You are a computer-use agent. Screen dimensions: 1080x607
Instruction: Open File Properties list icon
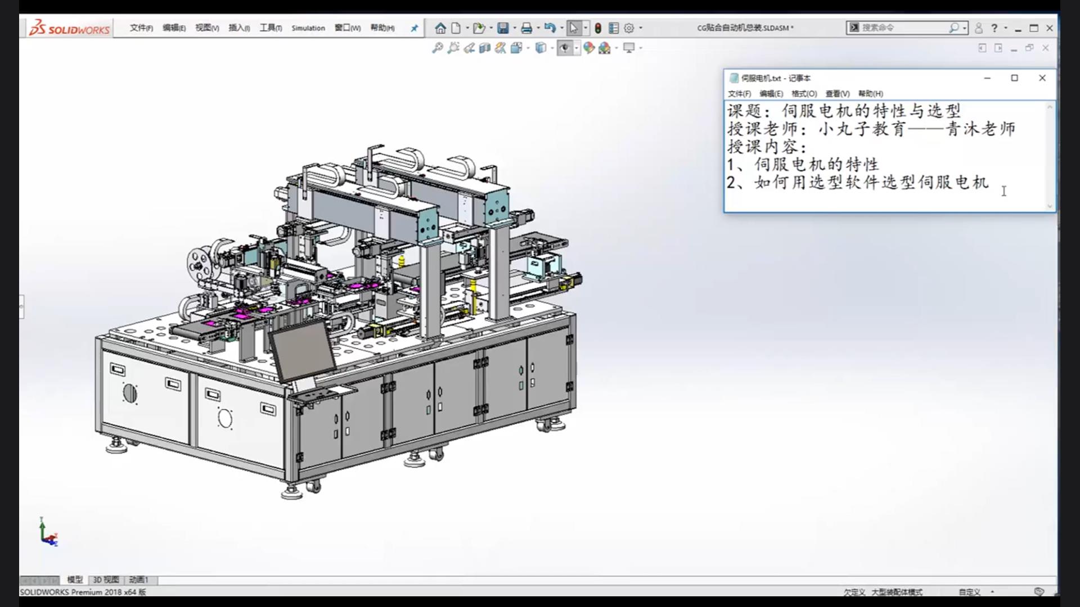pyautogui.click(x=614, y=28)
